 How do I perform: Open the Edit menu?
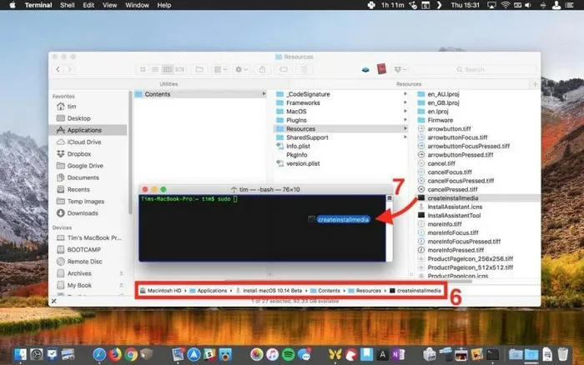[x=88, y=5]
